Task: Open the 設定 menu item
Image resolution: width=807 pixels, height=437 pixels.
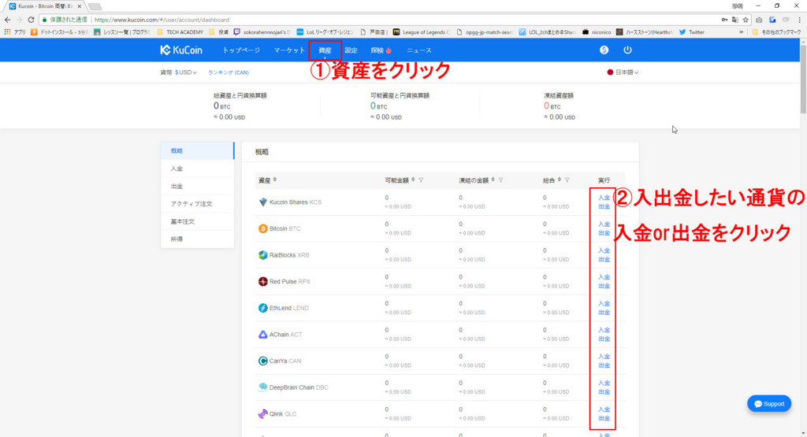Action: (351, 50)
